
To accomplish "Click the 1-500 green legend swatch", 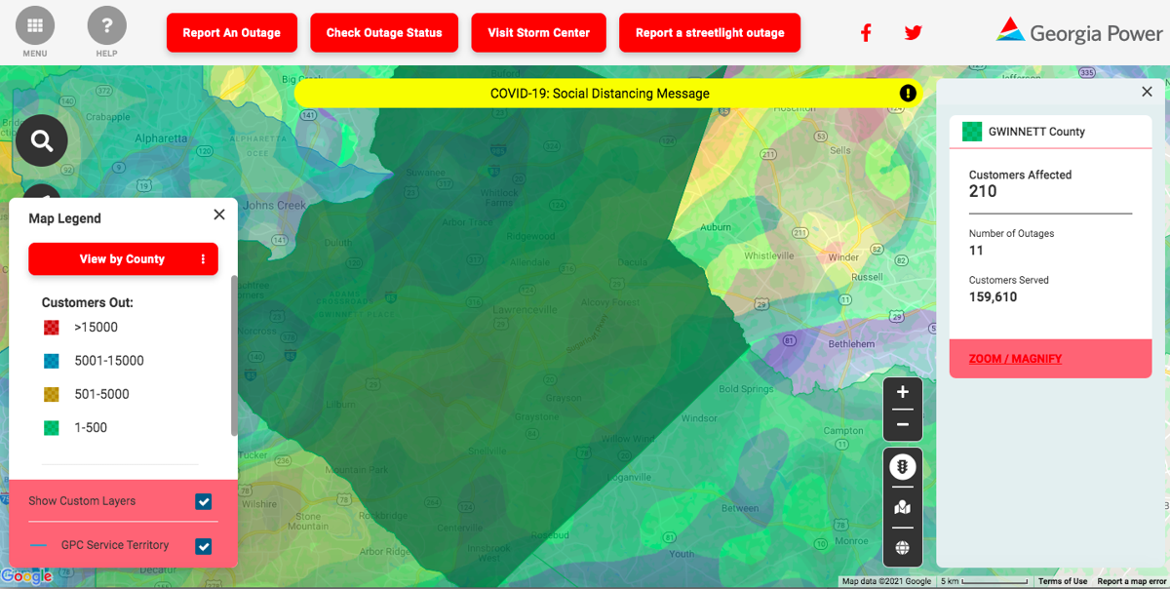I will tap(52, 427).
